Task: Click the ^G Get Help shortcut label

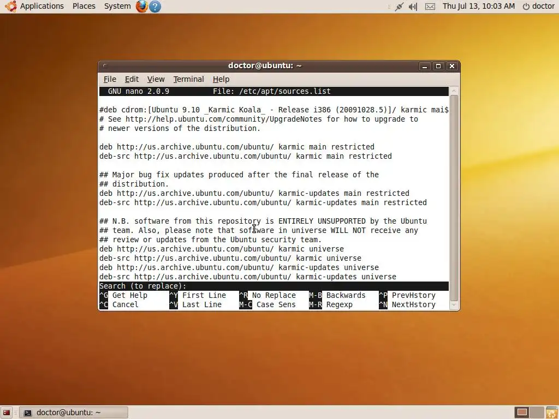Action: [x=123, y=295]
